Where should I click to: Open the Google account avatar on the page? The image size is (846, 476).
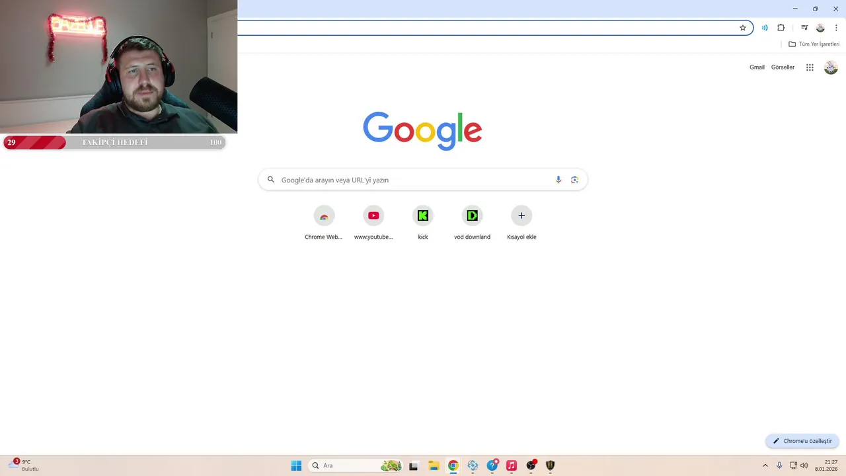click(831, 67)
